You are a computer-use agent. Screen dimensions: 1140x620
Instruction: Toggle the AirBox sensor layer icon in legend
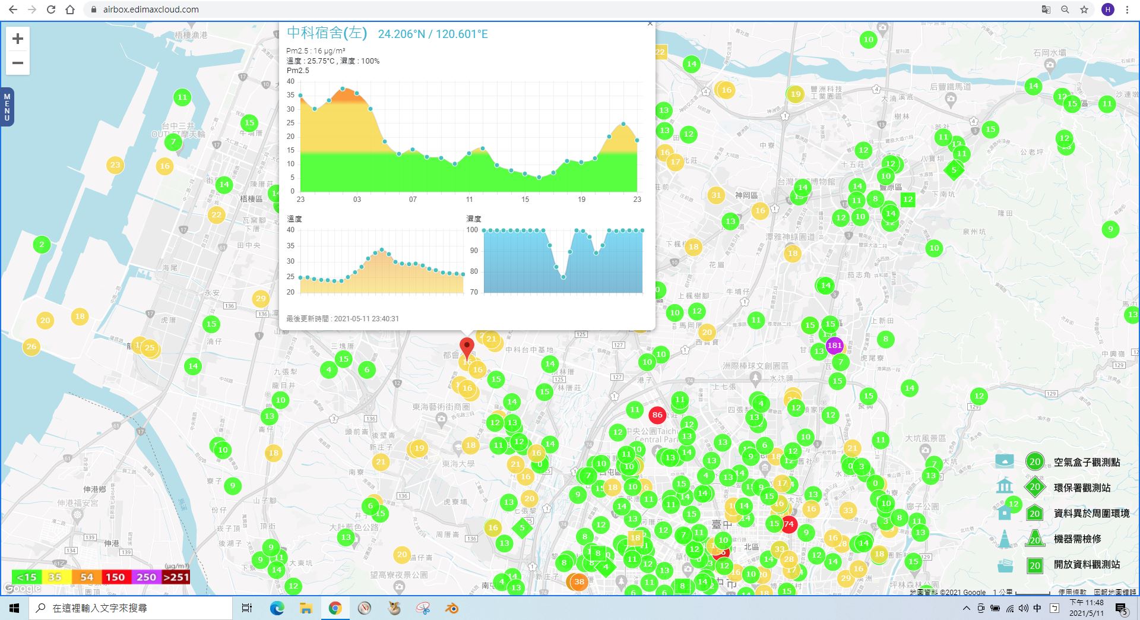click(1005, 461)
